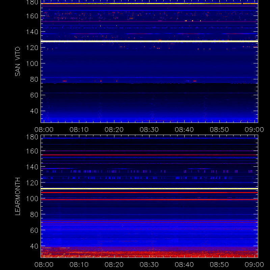Select the 60 tick label on San Vito plot
The width and height of the screenshot is (270, 270).
[34, 95]
